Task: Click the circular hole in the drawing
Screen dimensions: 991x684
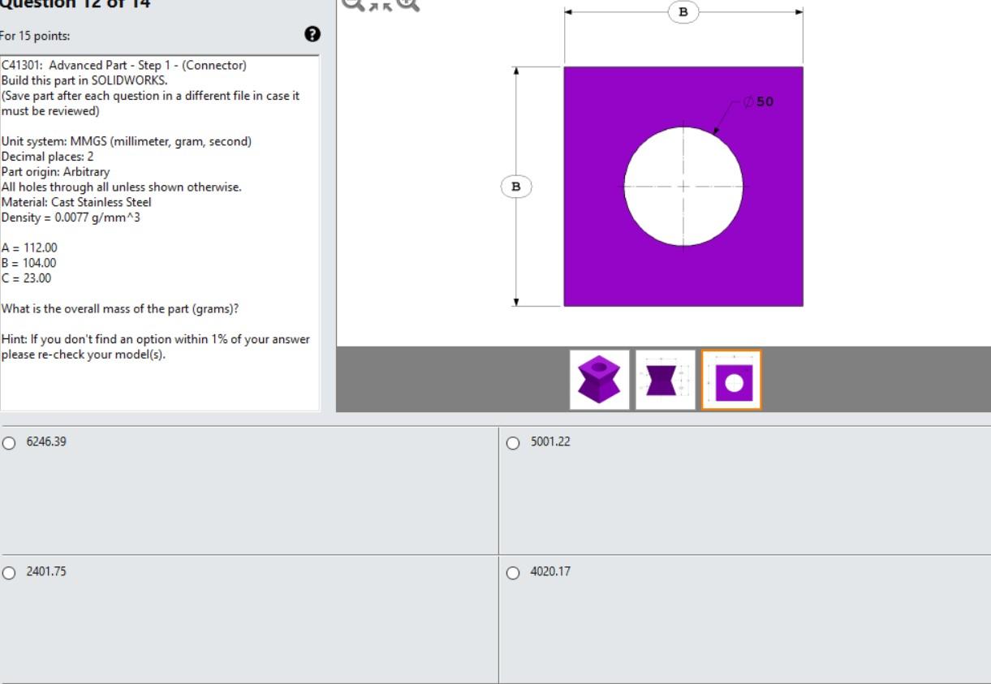Action: (683, 187)
